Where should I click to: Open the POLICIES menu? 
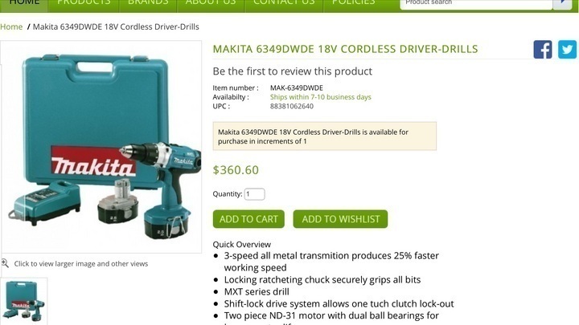pyautogui.click(x=353, y=4)
